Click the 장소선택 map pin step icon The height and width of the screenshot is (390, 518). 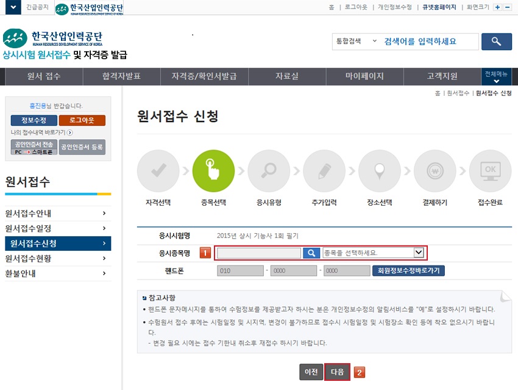click(379, 172)
